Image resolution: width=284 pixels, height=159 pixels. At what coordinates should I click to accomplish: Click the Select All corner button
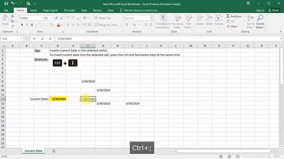tap(3, 46)
